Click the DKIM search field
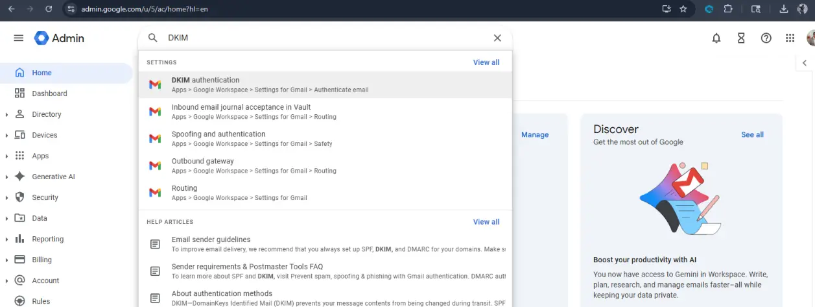This screenshot has width=815, height=307. click(324, 38)
